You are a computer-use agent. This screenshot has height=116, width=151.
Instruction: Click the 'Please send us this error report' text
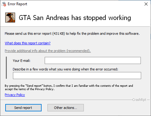click(x=72, y=34)
